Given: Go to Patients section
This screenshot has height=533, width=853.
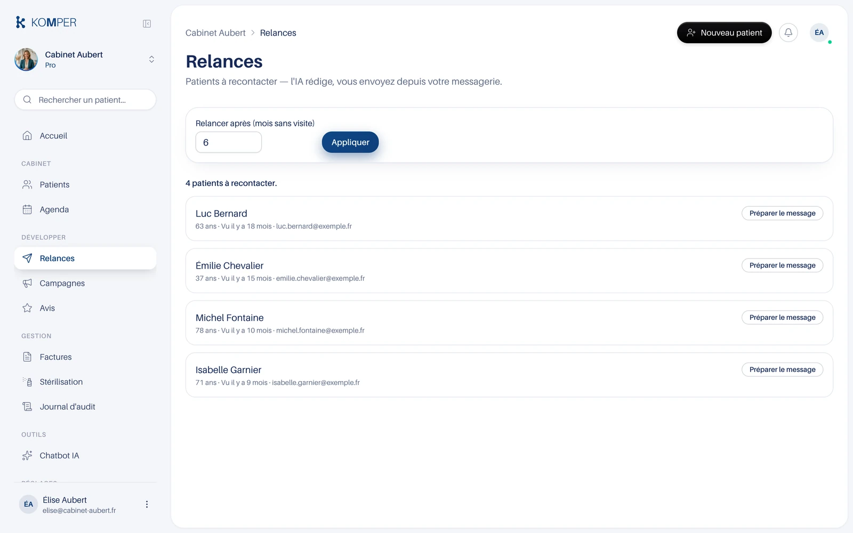Looking at the screenshot, I should 85,184.
